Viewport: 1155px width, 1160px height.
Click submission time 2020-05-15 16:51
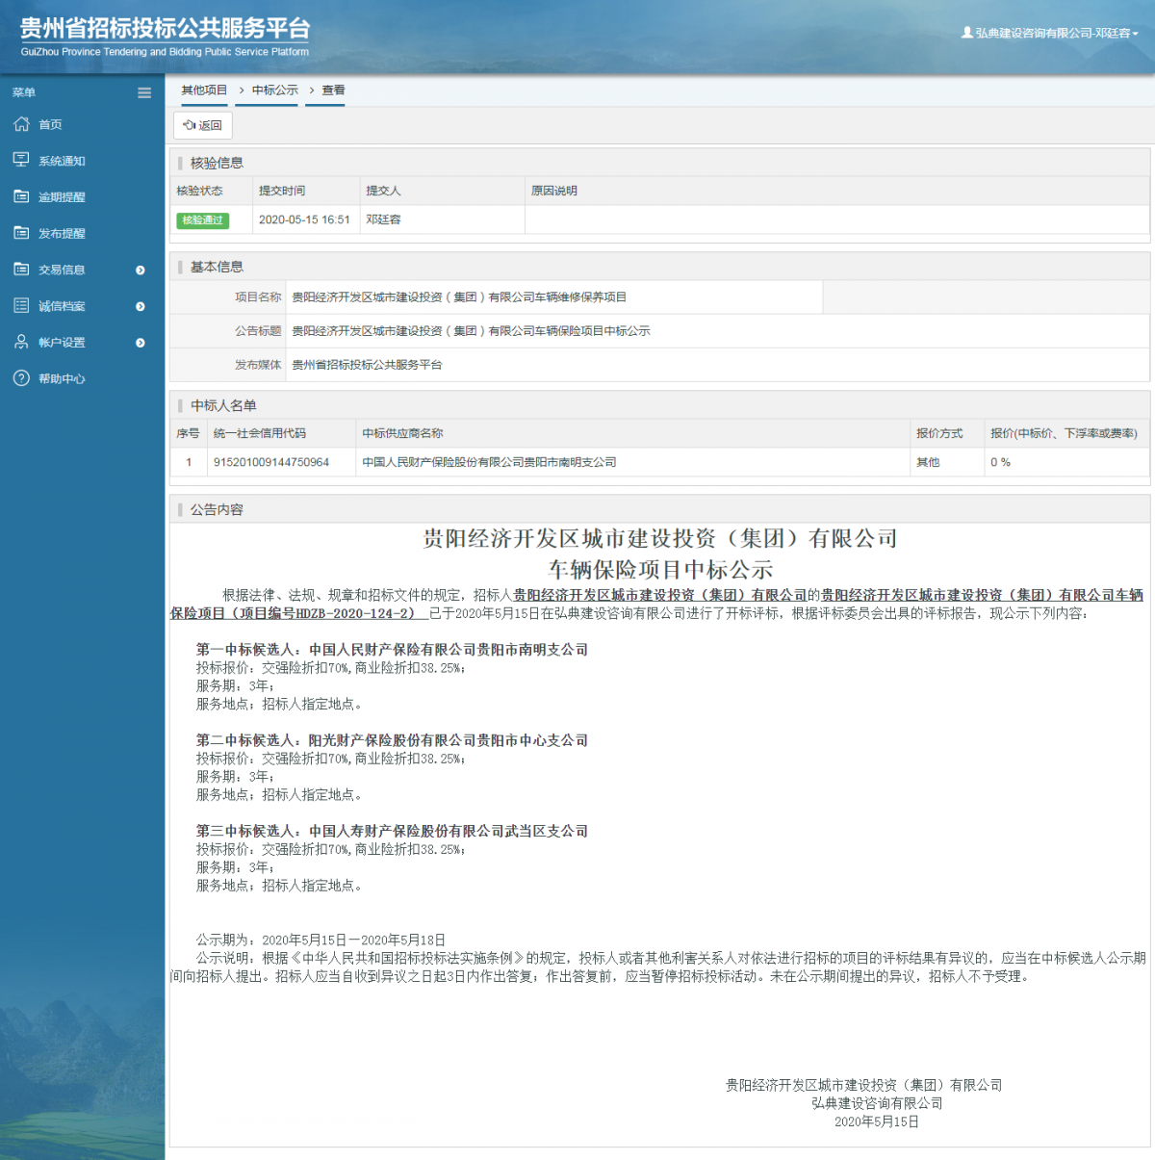coord(304,220)
